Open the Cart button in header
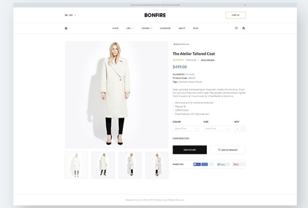 (235, 15)
